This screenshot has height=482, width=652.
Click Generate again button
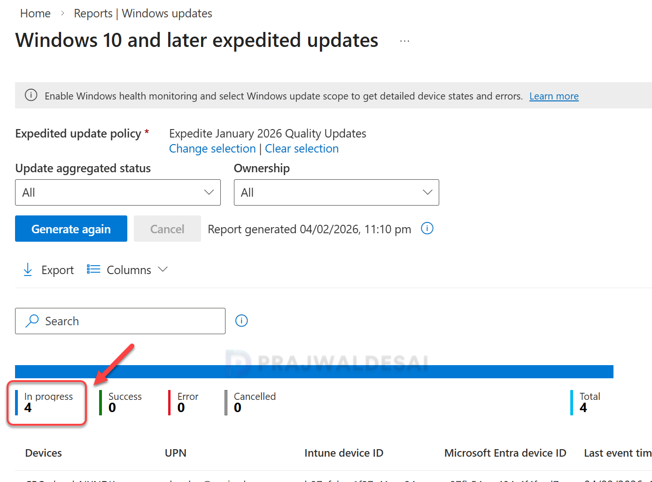pos(71,229)
